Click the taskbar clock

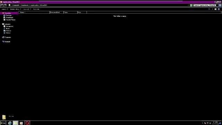click(x=215, y=123)
